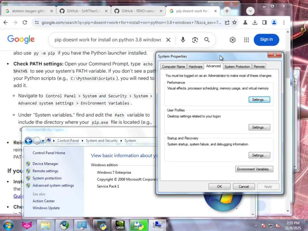Open Windows Update link
This screenshot has width=308, height=231.
pyautogui.click(x=46, y=208)
